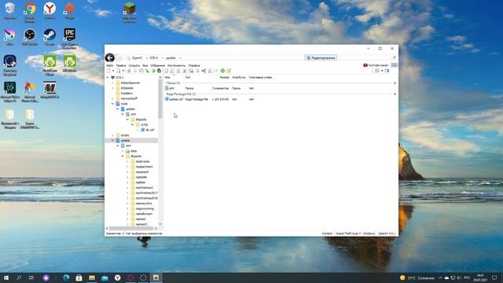Open the OBS Studio desktop icon

pyautogui.click(x=30, y=37)
